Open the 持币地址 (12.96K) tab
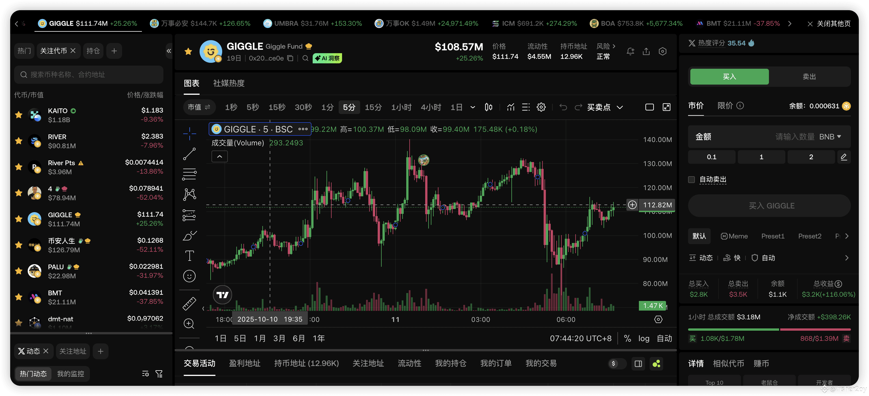869x396 pixels. 306,363
